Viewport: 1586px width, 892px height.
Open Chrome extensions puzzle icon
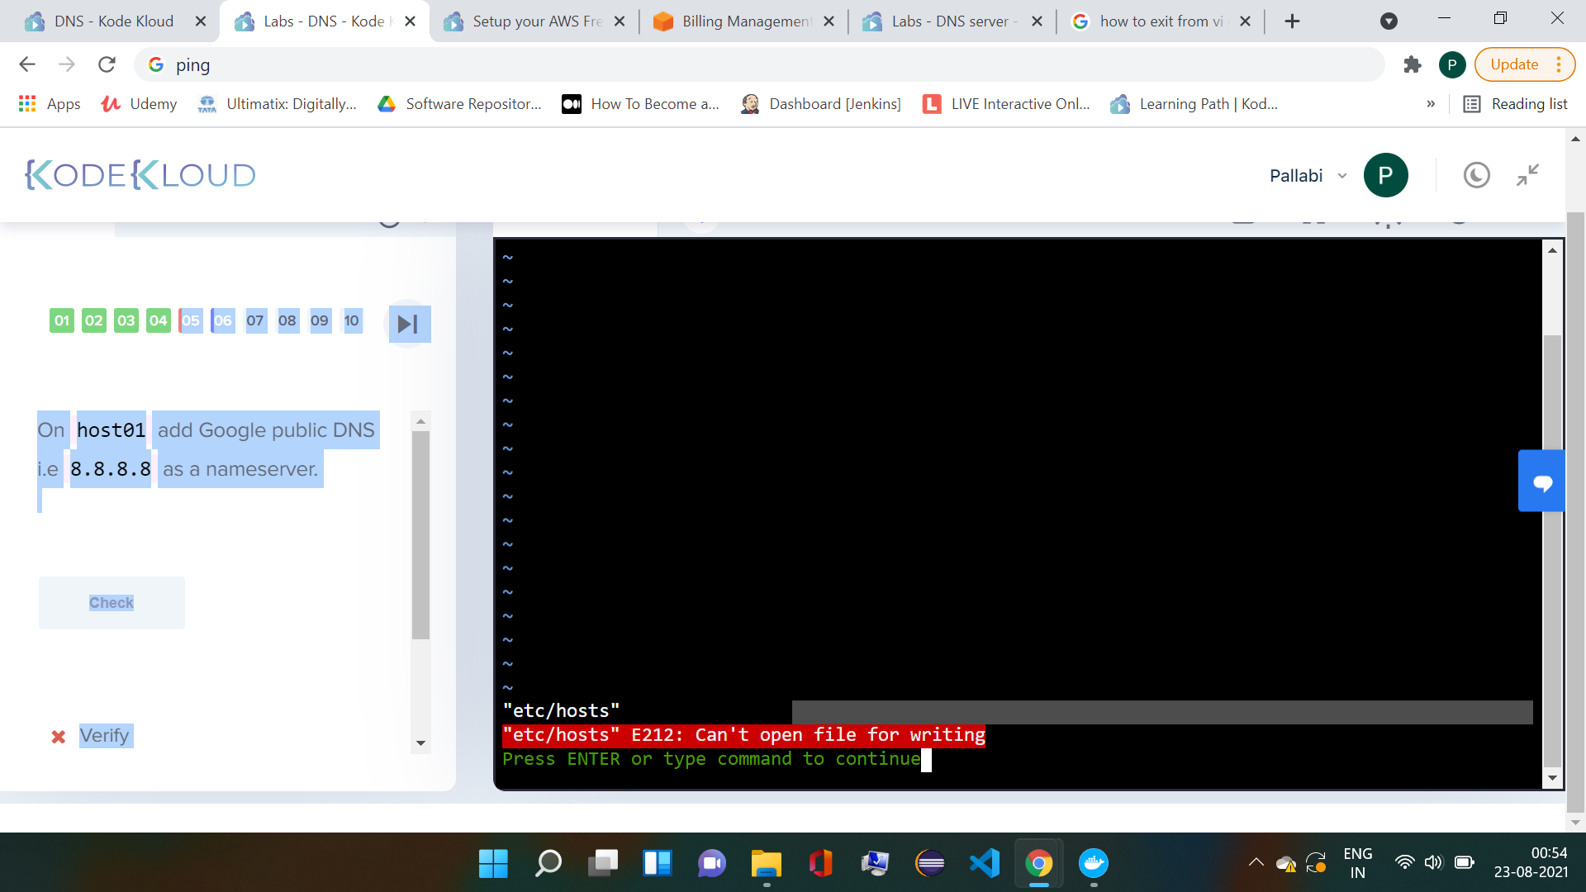[1412, 64]
